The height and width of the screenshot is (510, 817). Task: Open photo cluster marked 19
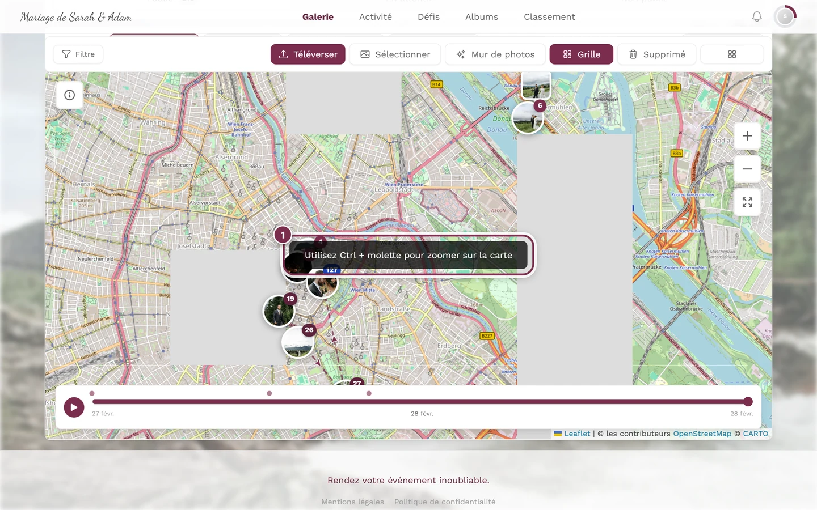coord(280,310)
